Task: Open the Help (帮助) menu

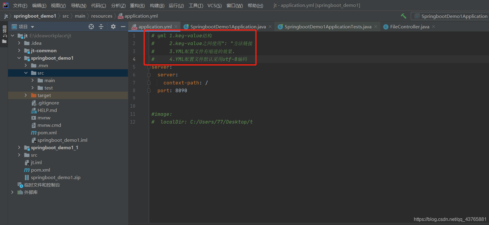Action: [255, 6]
